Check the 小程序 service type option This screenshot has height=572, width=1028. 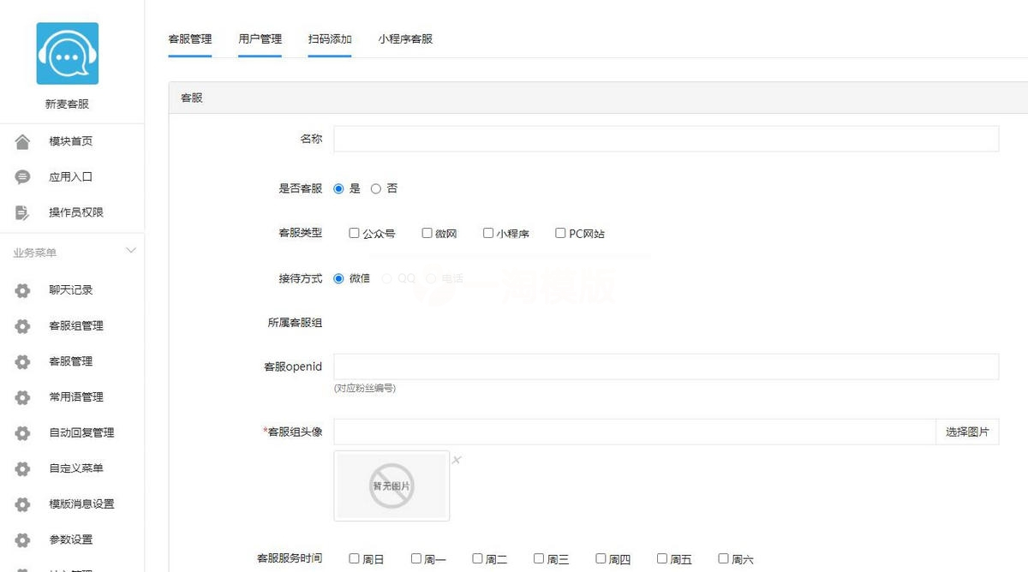pos(487,232)
